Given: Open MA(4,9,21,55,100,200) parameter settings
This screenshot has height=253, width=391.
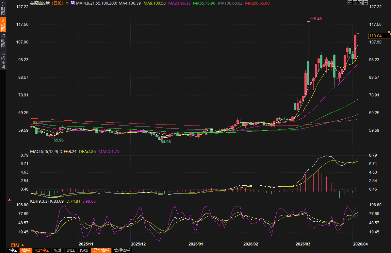Looking at the screenshot, I should pyautogui.click(x=96, y=3).
